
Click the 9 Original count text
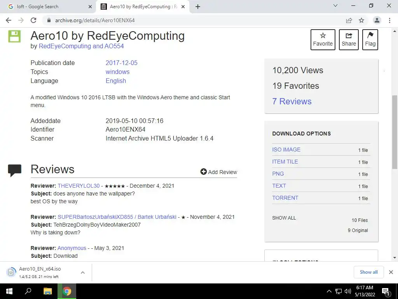[x=358, y=230]
